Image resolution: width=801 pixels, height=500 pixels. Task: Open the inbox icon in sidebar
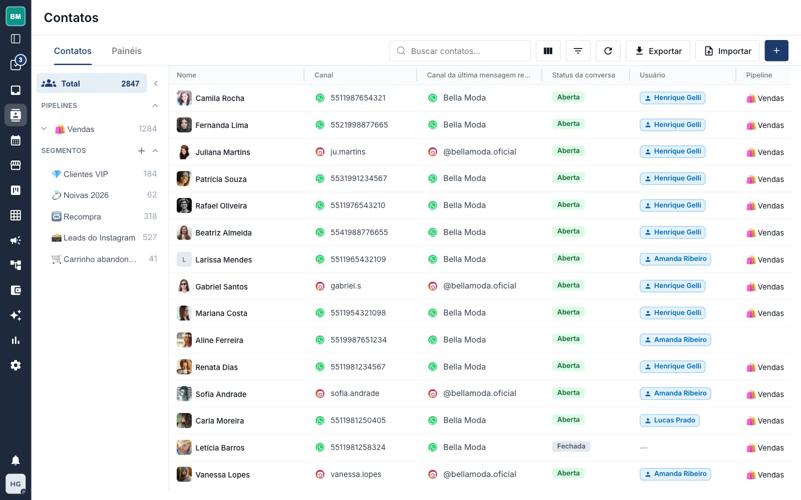click(x=16, y=90)
